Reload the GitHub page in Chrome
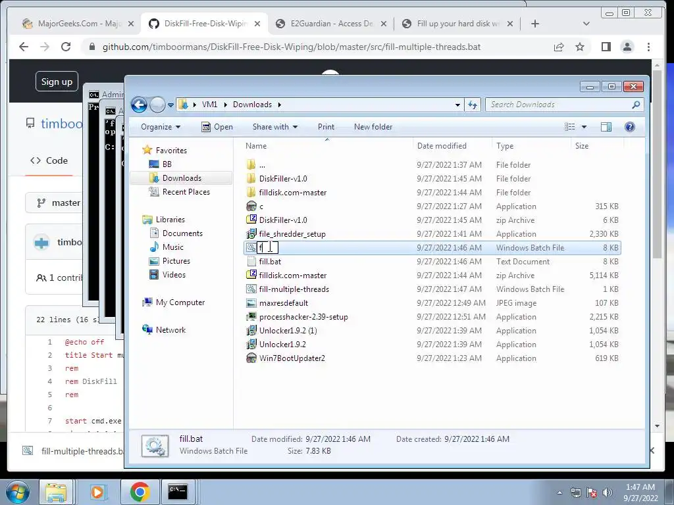 click(65, 47)
